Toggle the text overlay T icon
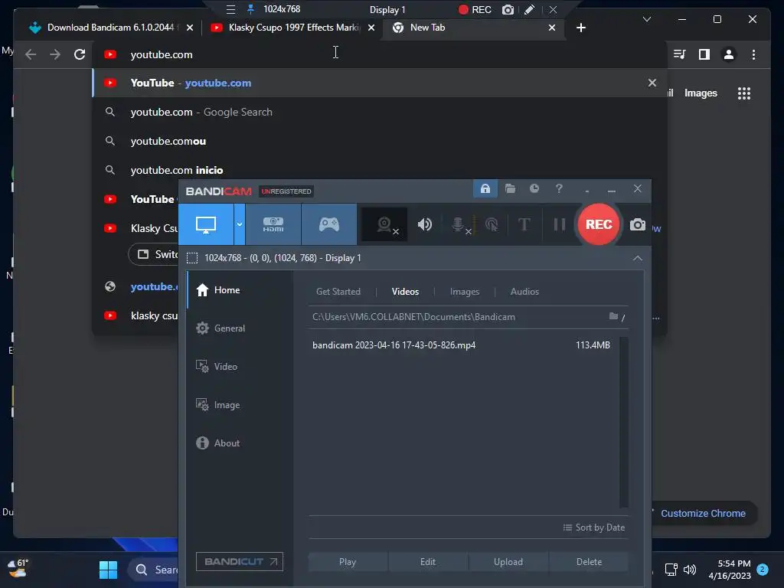 click(524, 224)
